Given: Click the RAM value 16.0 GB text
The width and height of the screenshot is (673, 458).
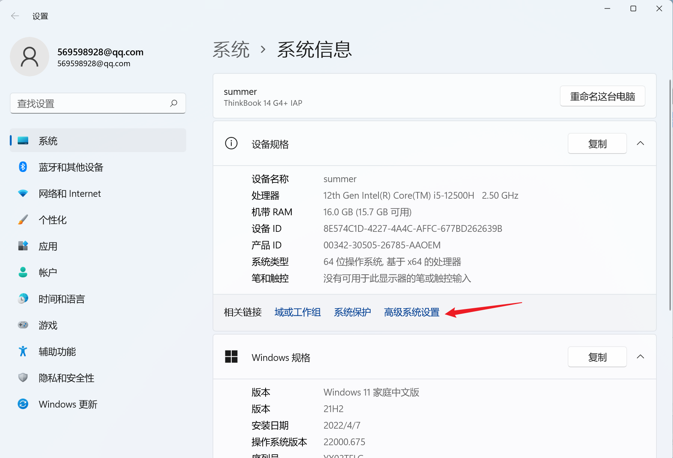Looking at the screenshot, I should (368, 212).
